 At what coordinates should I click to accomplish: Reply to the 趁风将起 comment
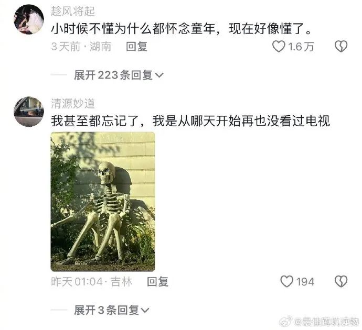[137, 47]
